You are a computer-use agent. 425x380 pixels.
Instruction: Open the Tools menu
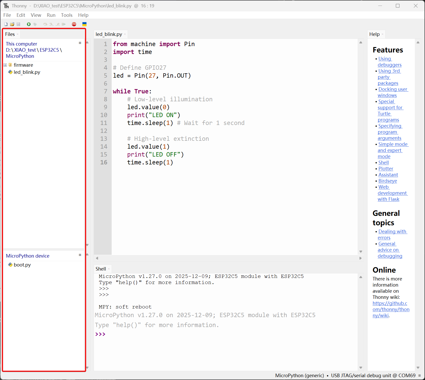[x=67, y=15]
